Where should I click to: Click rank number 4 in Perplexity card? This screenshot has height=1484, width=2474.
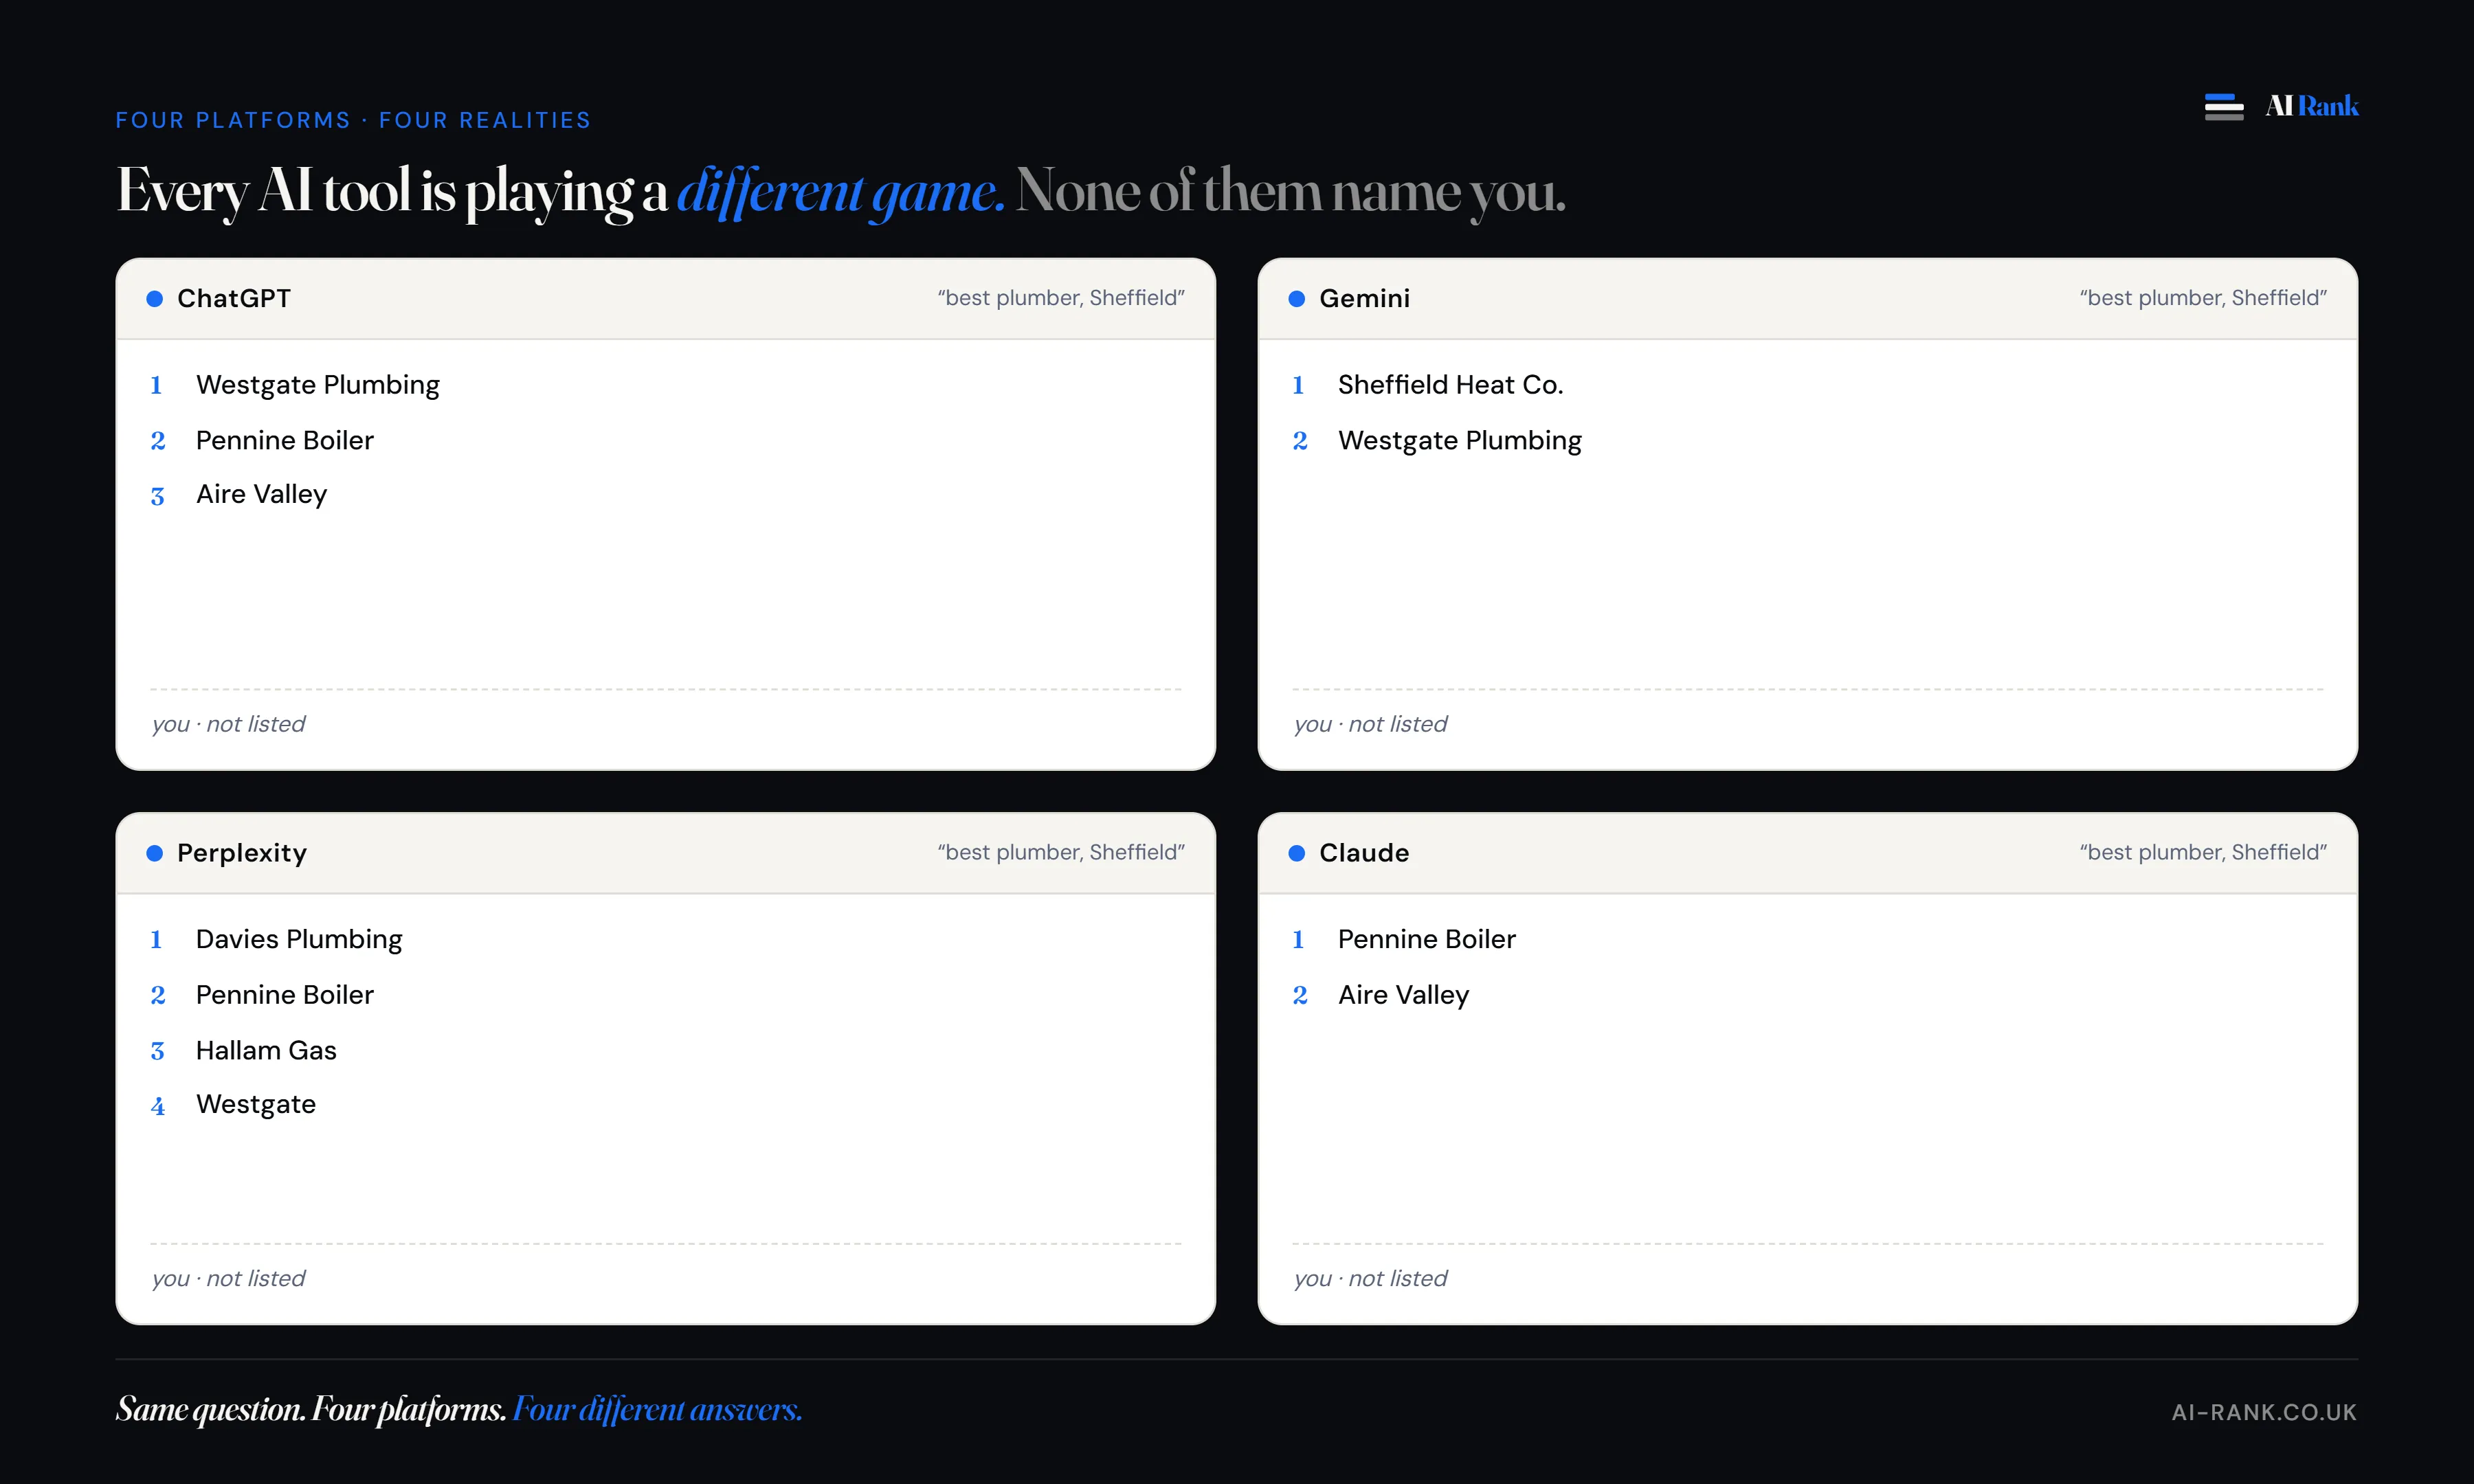pyautogui.click(x=157, y=1106)
